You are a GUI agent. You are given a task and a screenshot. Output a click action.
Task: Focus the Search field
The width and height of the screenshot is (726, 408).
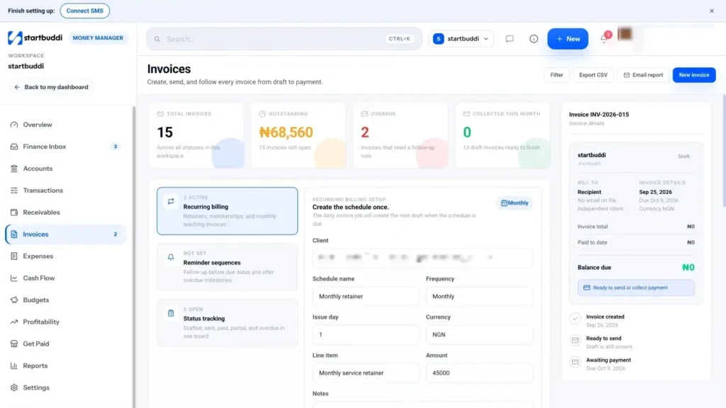tap(284, 39)
